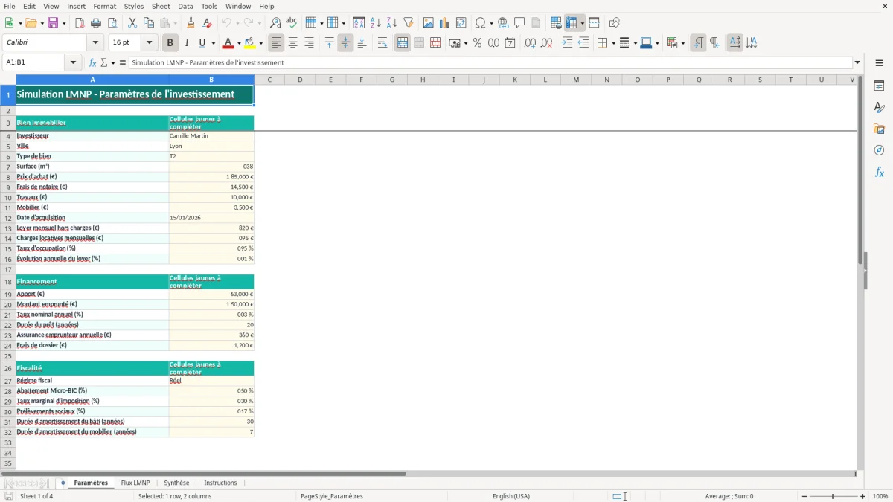893x502 pixels.
Task: Toggle Center Vertically alignment
Action: 345,43
